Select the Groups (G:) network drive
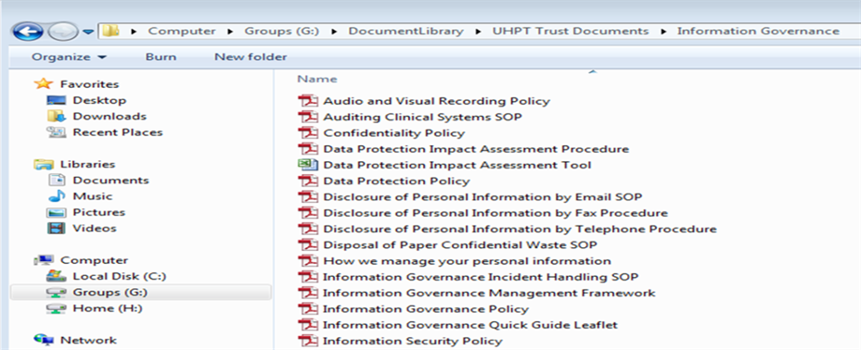Viewport: 861px width, 350px height. [x=109, y=292]
